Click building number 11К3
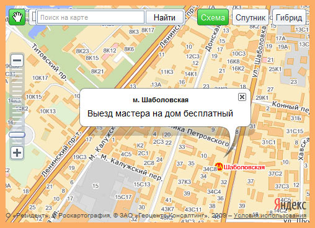This screenshot has width=315, height=228. pyautogui.click(x=167, y=72)
